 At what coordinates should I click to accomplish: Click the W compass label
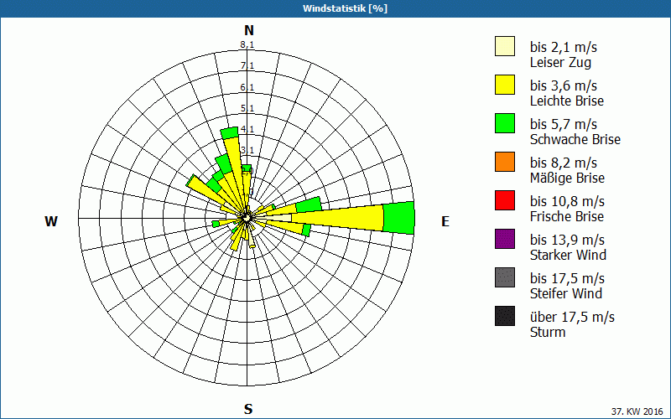51,221
